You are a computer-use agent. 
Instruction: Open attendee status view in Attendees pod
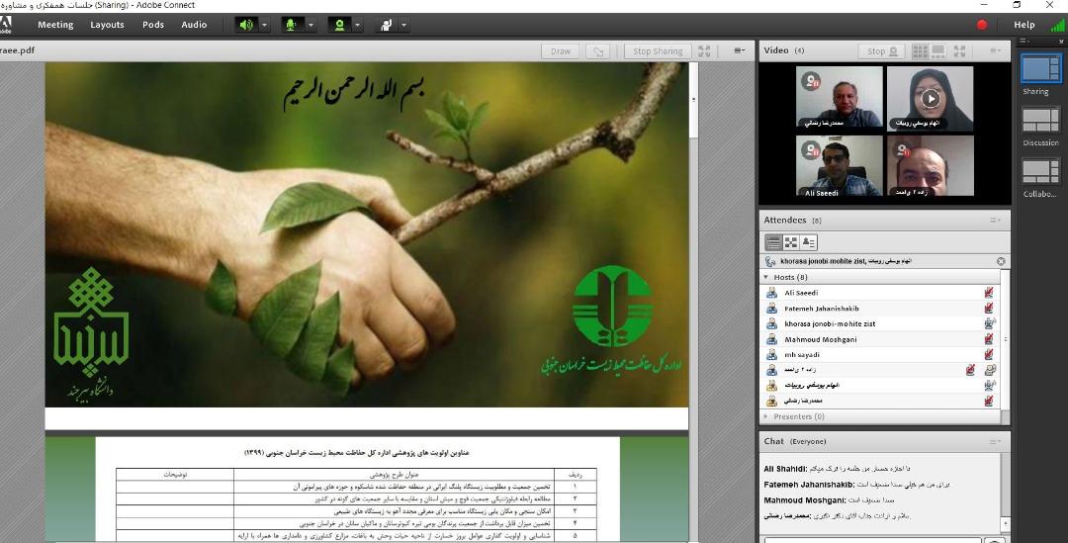809,242
